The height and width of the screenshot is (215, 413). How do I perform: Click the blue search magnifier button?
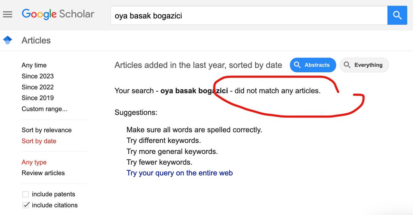point(397,15)
